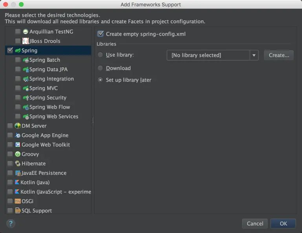Confirm with the OK button
Image resolution: width=302 pixels, height=233 pixels.
[283, 224]
